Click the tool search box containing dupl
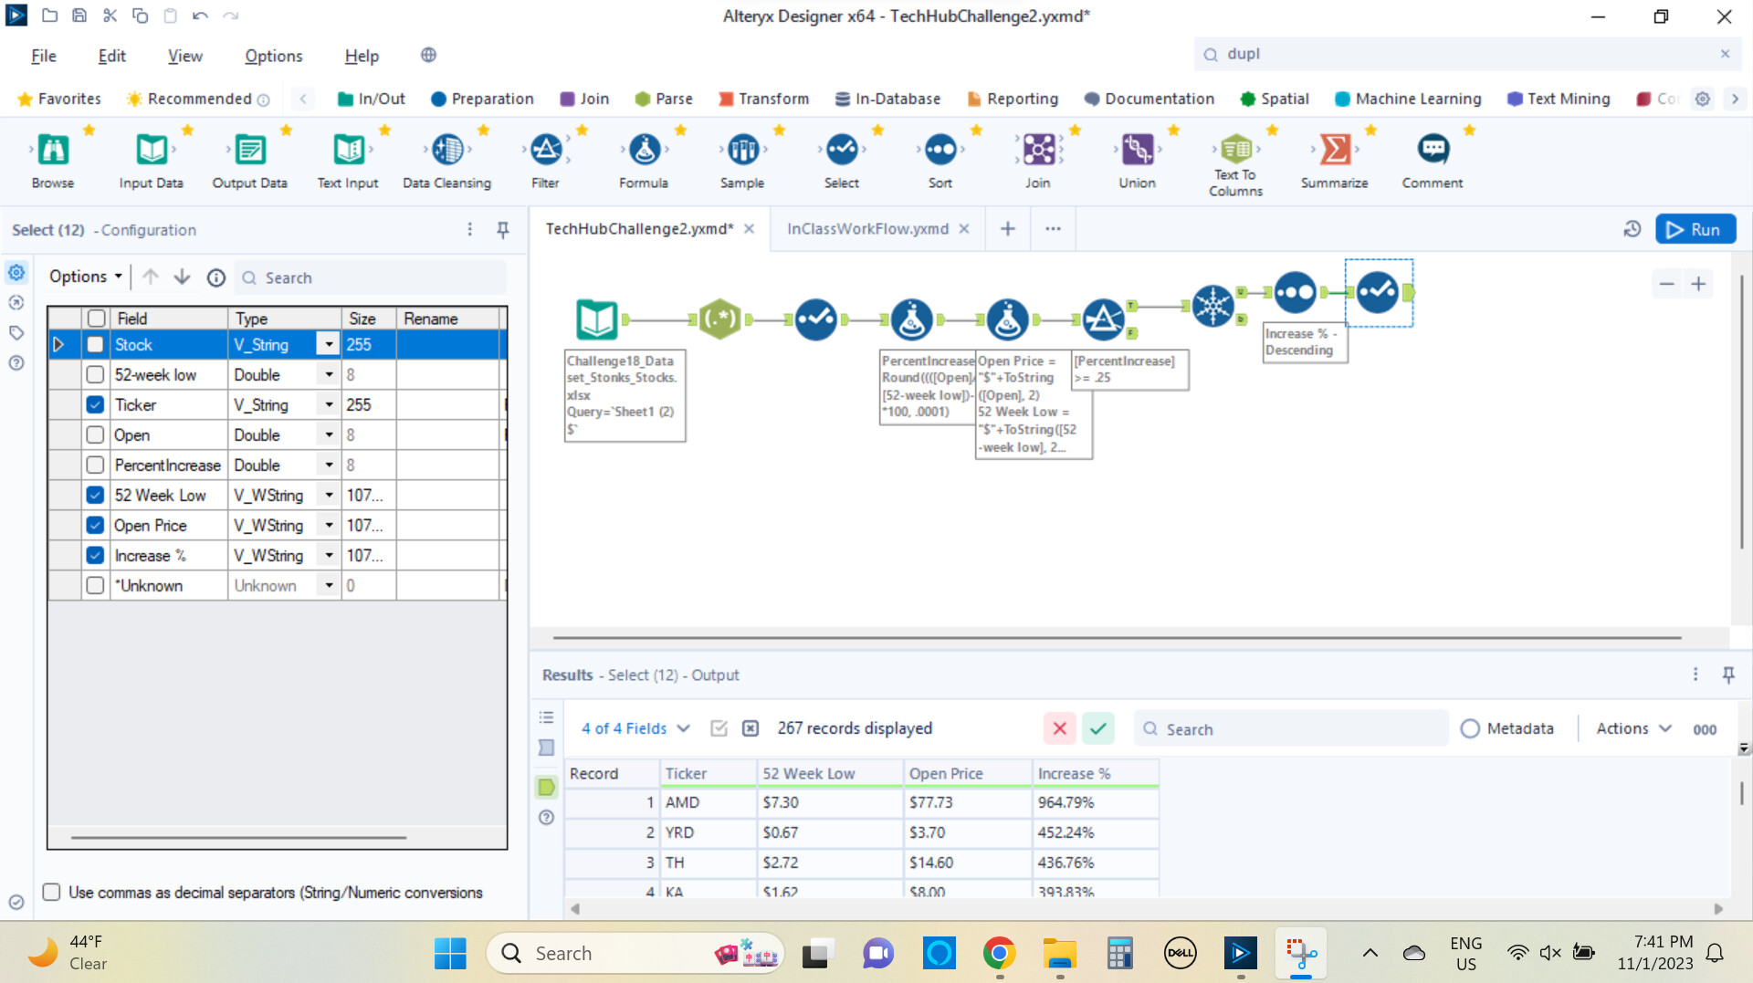The image size is (1753, 983). pos(1467,54)
